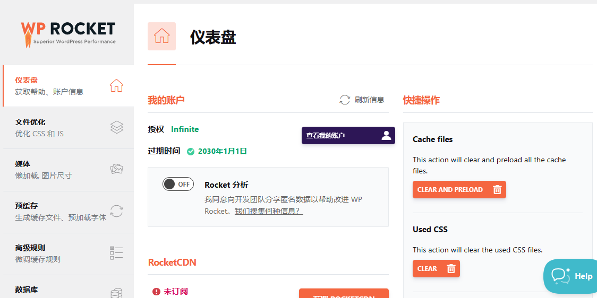This screenshot has width=597, height=298.
Task: Click chat bubble icon on Help widget
Action: (x=560, y=276)
